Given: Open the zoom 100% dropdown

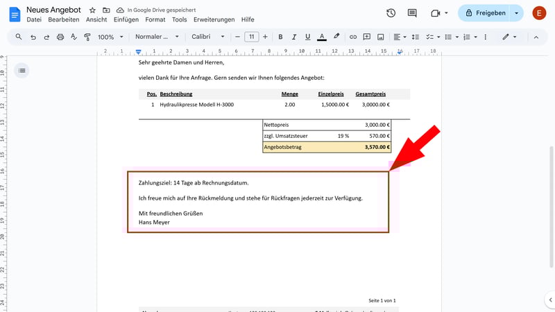Looking at the screenshot, I should [x=110, y=37].
